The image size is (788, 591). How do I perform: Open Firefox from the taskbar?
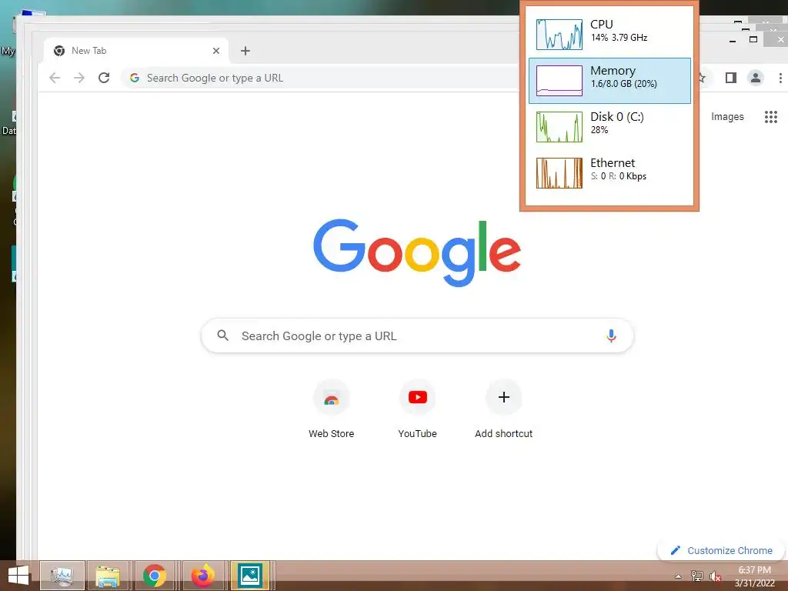pos(202,576)
